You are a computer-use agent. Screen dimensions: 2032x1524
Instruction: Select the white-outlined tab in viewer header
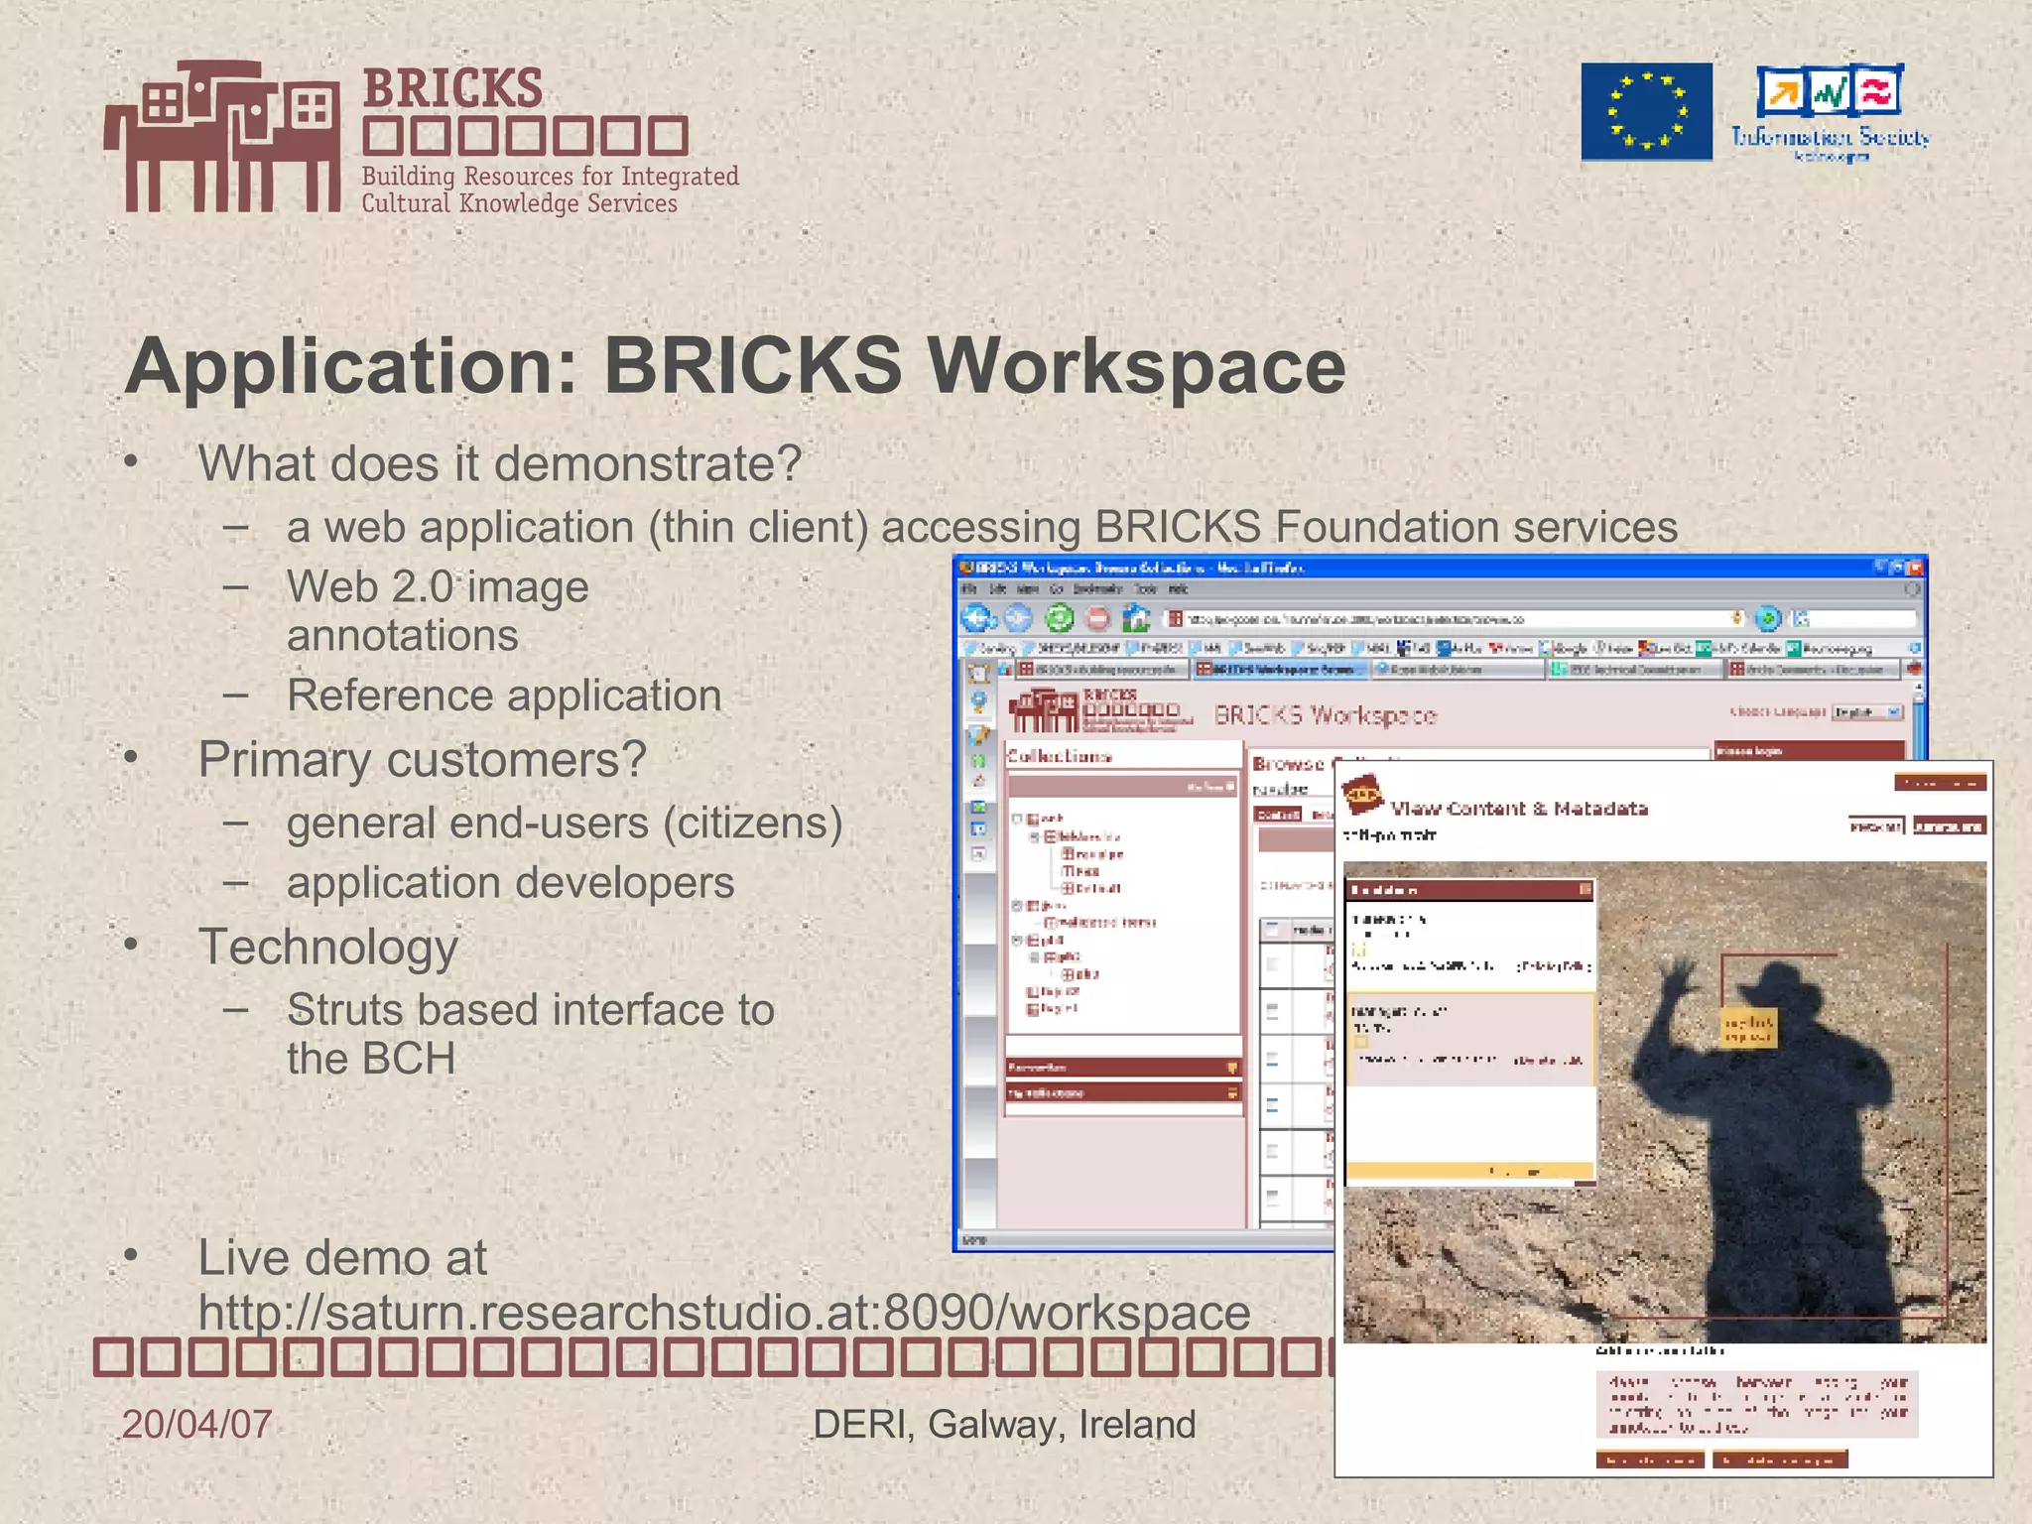pos(1876,825)
